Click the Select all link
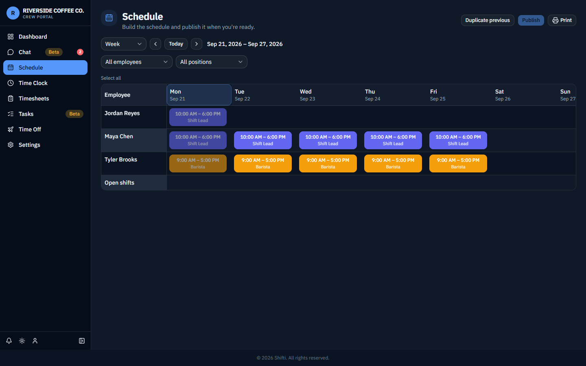Screen dimensions: 586x366 111,78
